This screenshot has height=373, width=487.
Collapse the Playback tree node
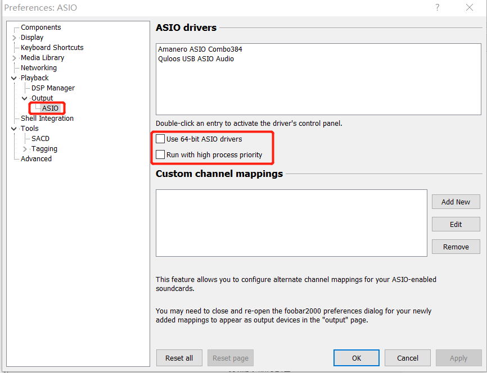(x=14, y=78)
